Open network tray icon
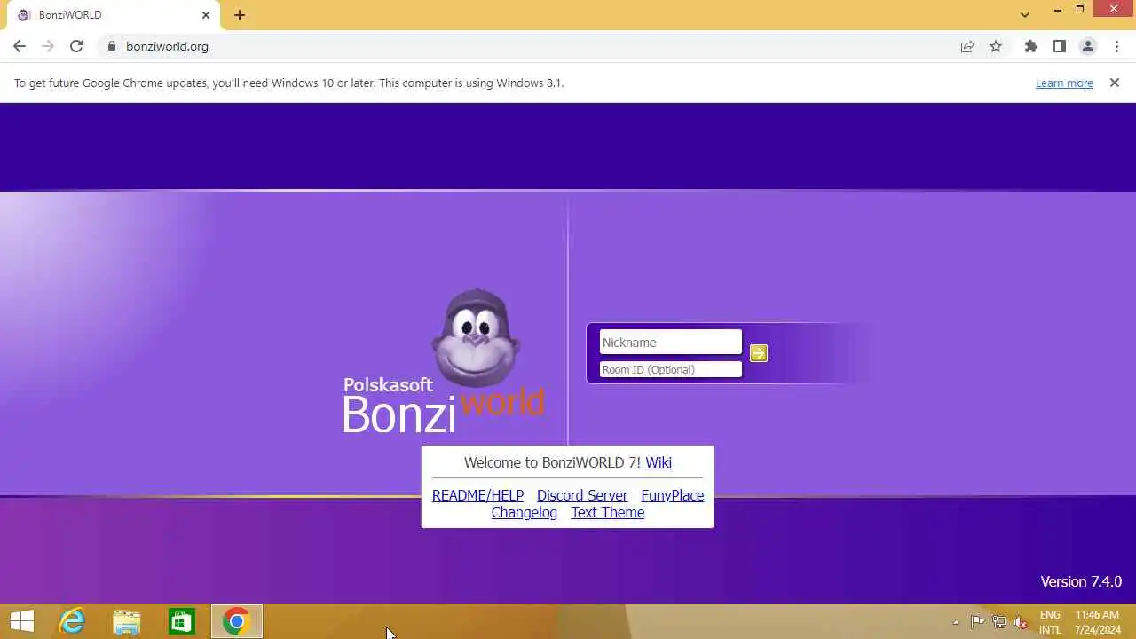The width and height of the screenshot is (1136, 639). coord(999,621)
